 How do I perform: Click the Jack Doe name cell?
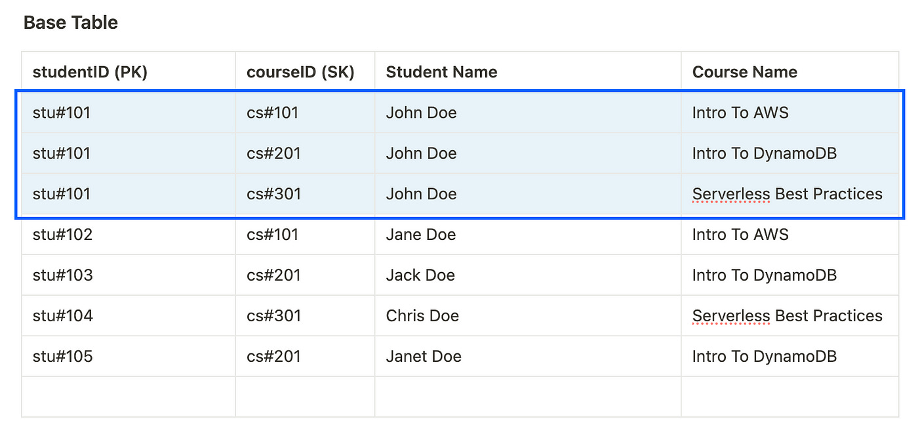click(420, 275)
